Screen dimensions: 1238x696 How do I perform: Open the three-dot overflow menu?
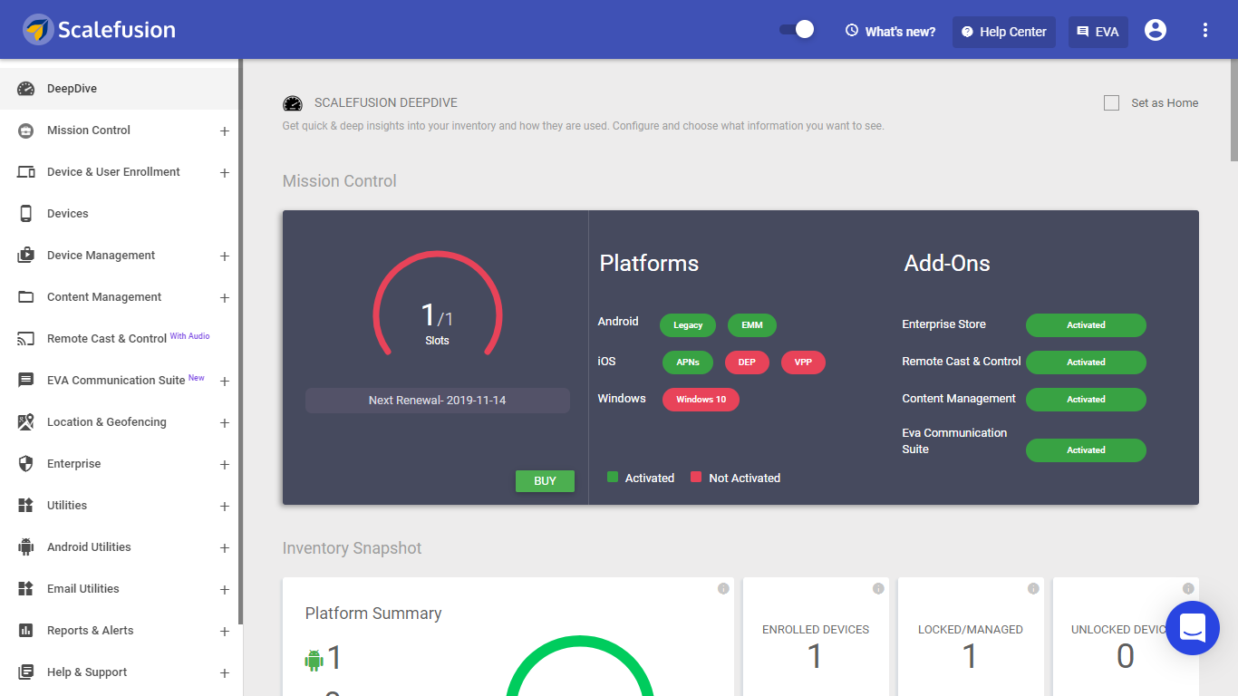click(1204, 31)
